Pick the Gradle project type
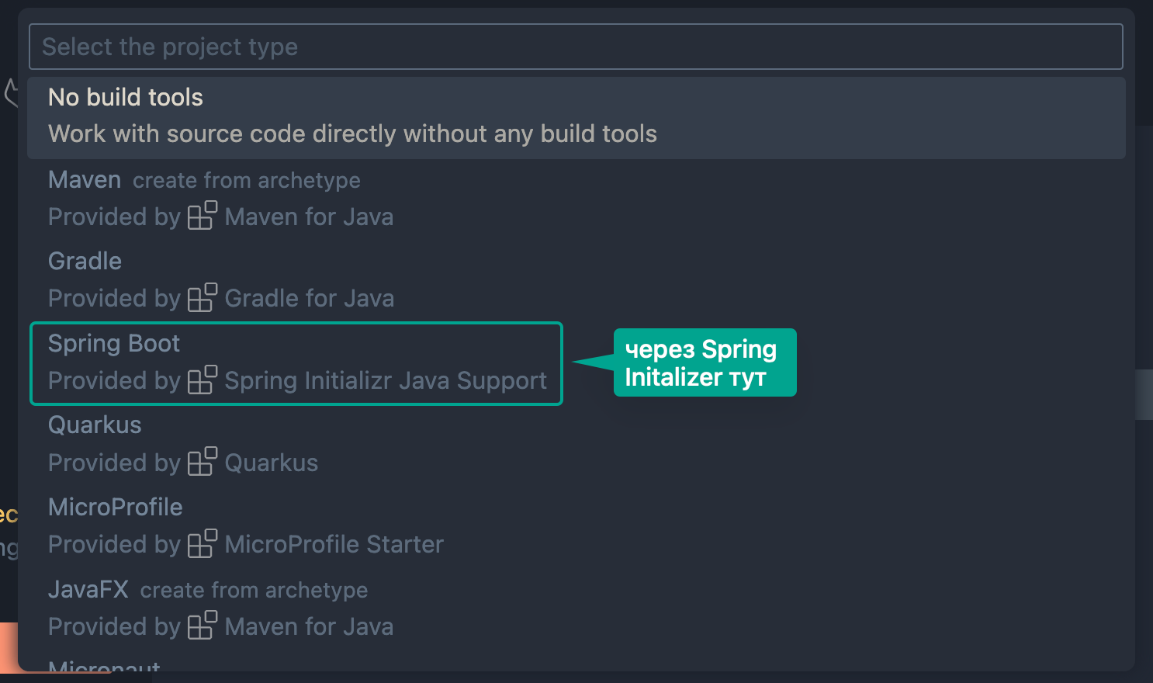 [576, 280]
